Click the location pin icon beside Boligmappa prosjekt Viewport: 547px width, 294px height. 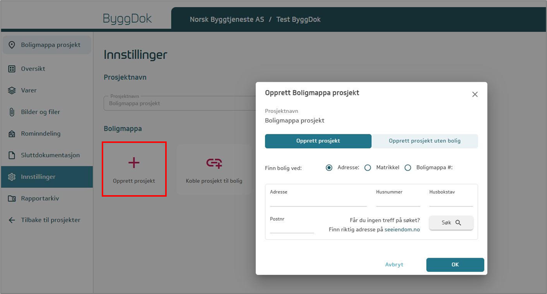(12, 45)
